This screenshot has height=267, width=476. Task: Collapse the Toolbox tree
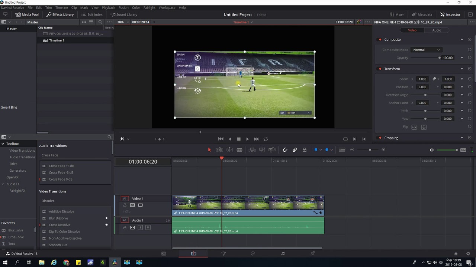coord(3,144)
